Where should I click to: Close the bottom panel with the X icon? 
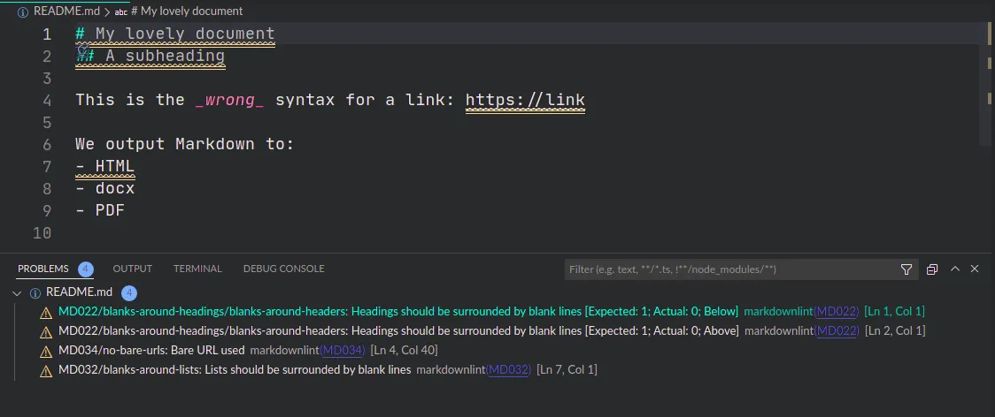976,269
